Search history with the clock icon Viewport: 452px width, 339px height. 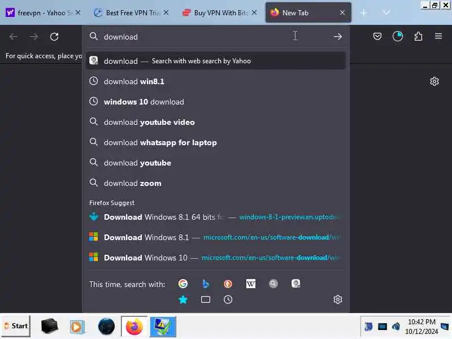[228, 299]
